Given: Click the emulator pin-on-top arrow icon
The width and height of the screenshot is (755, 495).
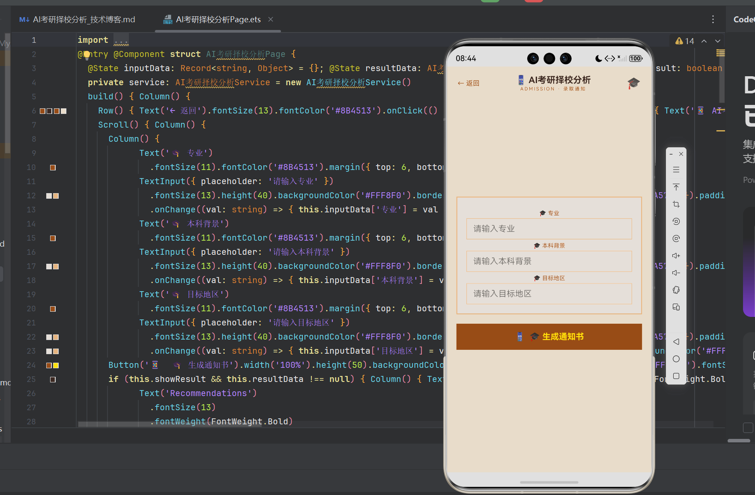Looking at the screenshot, I should [676, 187].
